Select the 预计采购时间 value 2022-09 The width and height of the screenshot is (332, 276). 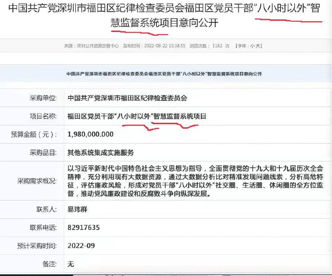tap(82, 245)
